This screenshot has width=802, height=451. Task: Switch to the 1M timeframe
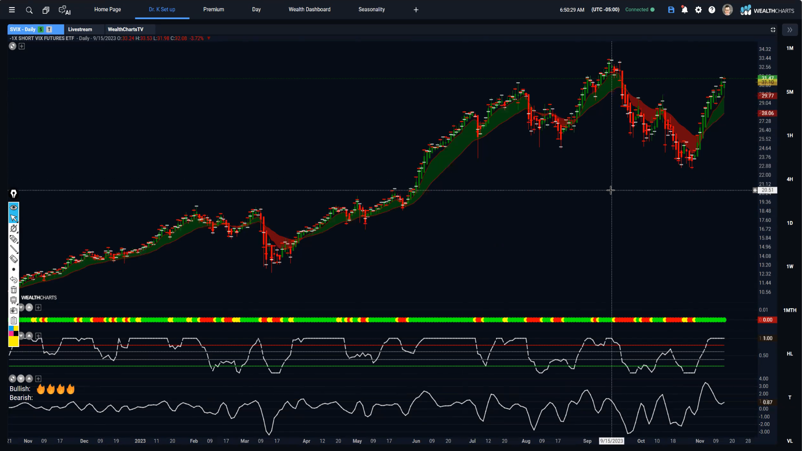(x=790, y=48)
